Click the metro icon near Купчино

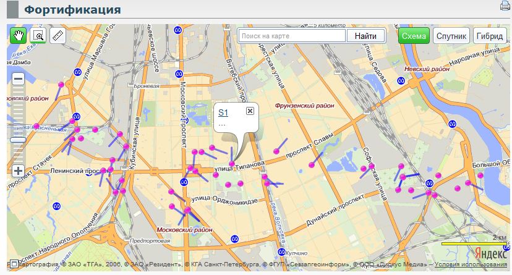[x=283, y=252]
